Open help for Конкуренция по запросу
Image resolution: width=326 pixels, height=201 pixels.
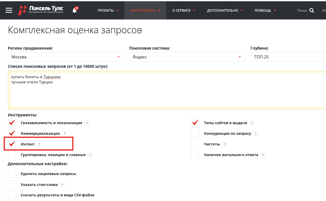[256, 133]
